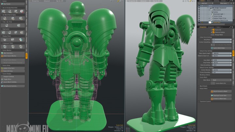The height and width of the screenshot is (132, 235).
Task: Click the Duplicate Fusion Item button
Action: coord(221,95)
